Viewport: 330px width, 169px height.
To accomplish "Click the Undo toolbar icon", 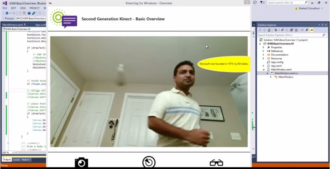I will click(40, 13).
